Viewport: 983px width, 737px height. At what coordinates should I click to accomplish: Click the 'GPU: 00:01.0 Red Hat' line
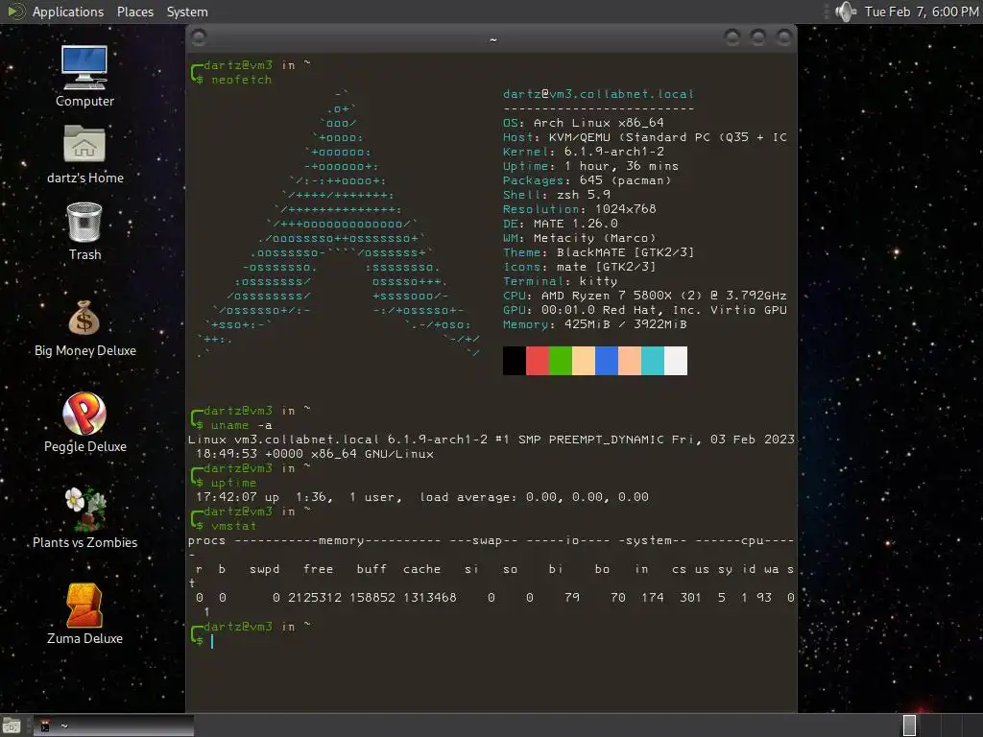click(644, 310)
